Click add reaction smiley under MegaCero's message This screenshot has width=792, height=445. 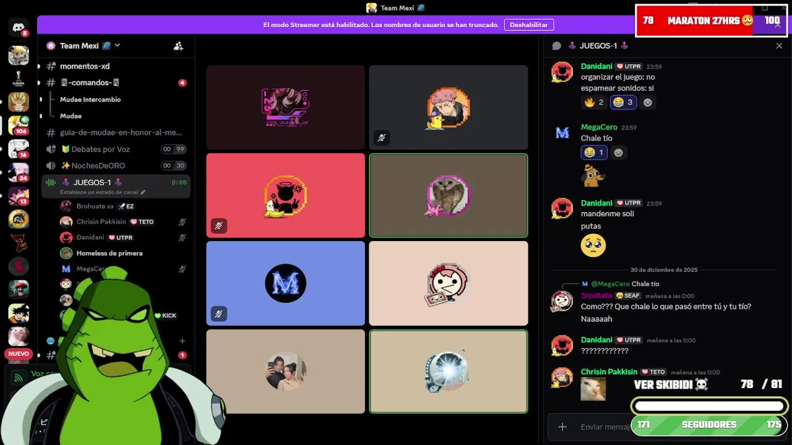pyautogui.click(x=618, y=153)
